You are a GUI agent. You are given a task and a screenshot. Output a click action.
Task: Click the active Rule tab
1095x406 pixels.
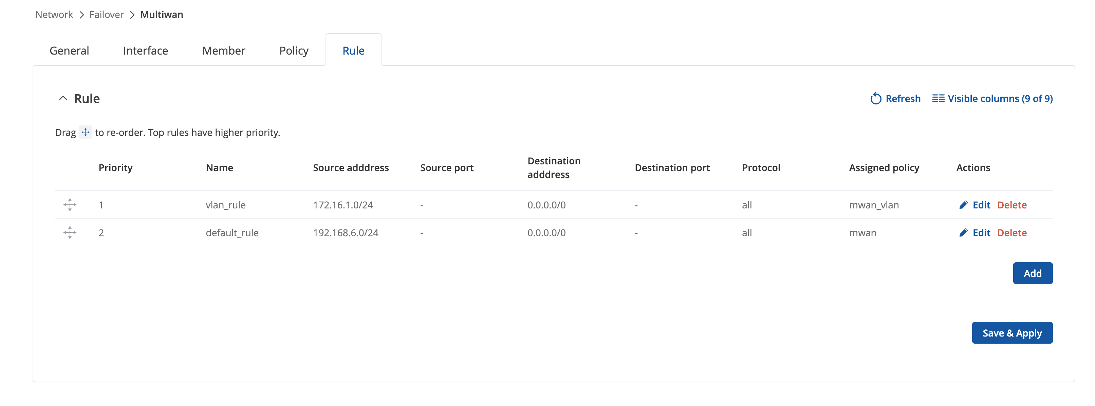(x=353, y=50)
